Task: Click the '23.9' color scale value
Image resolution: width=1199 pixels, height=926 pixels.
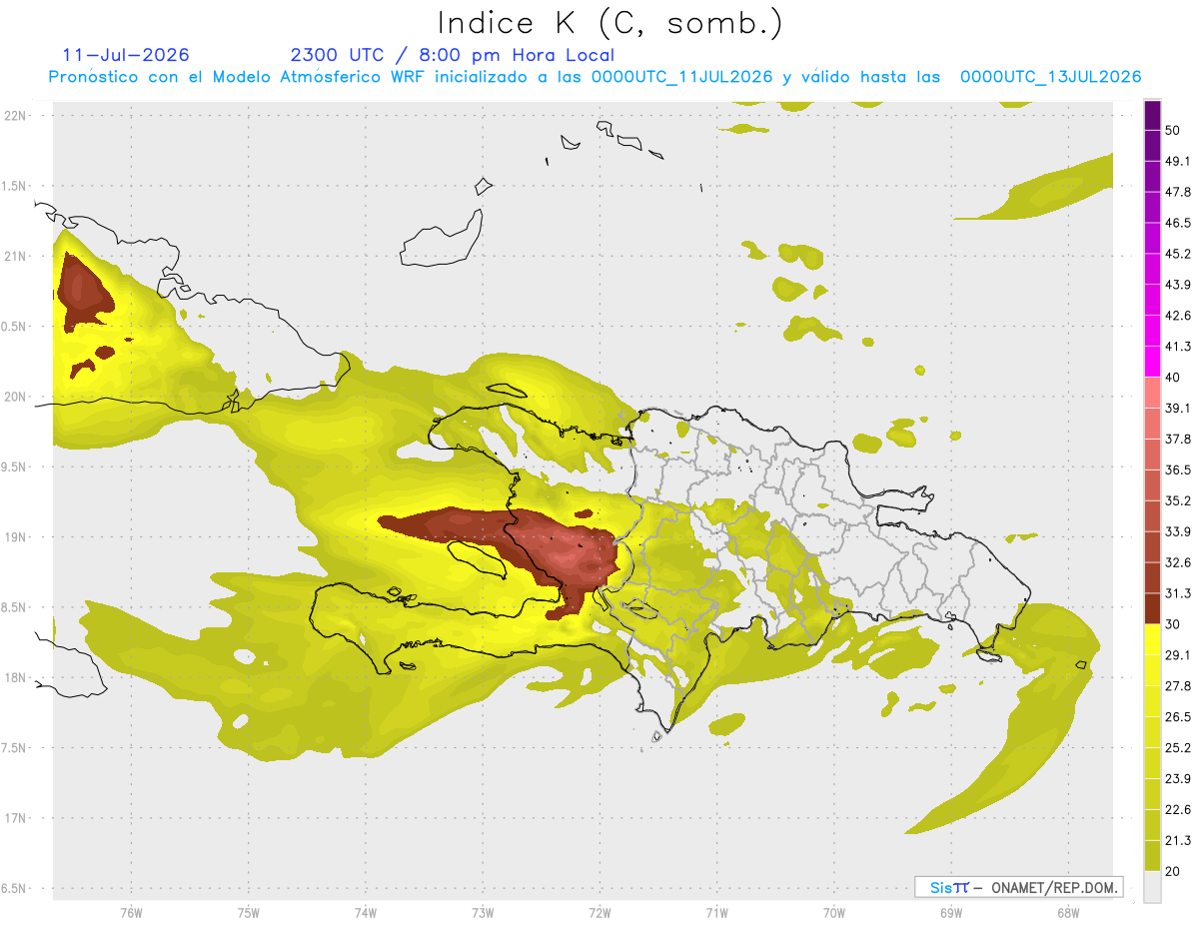Action: [x=1178, y=778]
